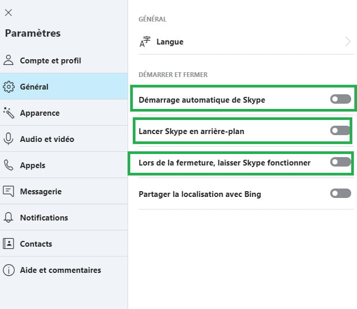Click the info icon for Aide et commentaires
Screen dimensions: 357x309
click(x=8, y=270)
